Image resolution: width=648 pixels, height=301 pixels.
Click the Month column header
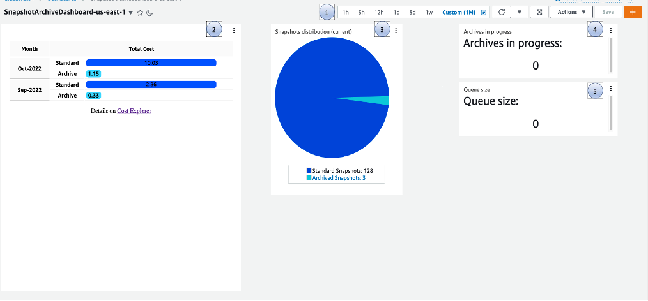click(x=30, y=49)
